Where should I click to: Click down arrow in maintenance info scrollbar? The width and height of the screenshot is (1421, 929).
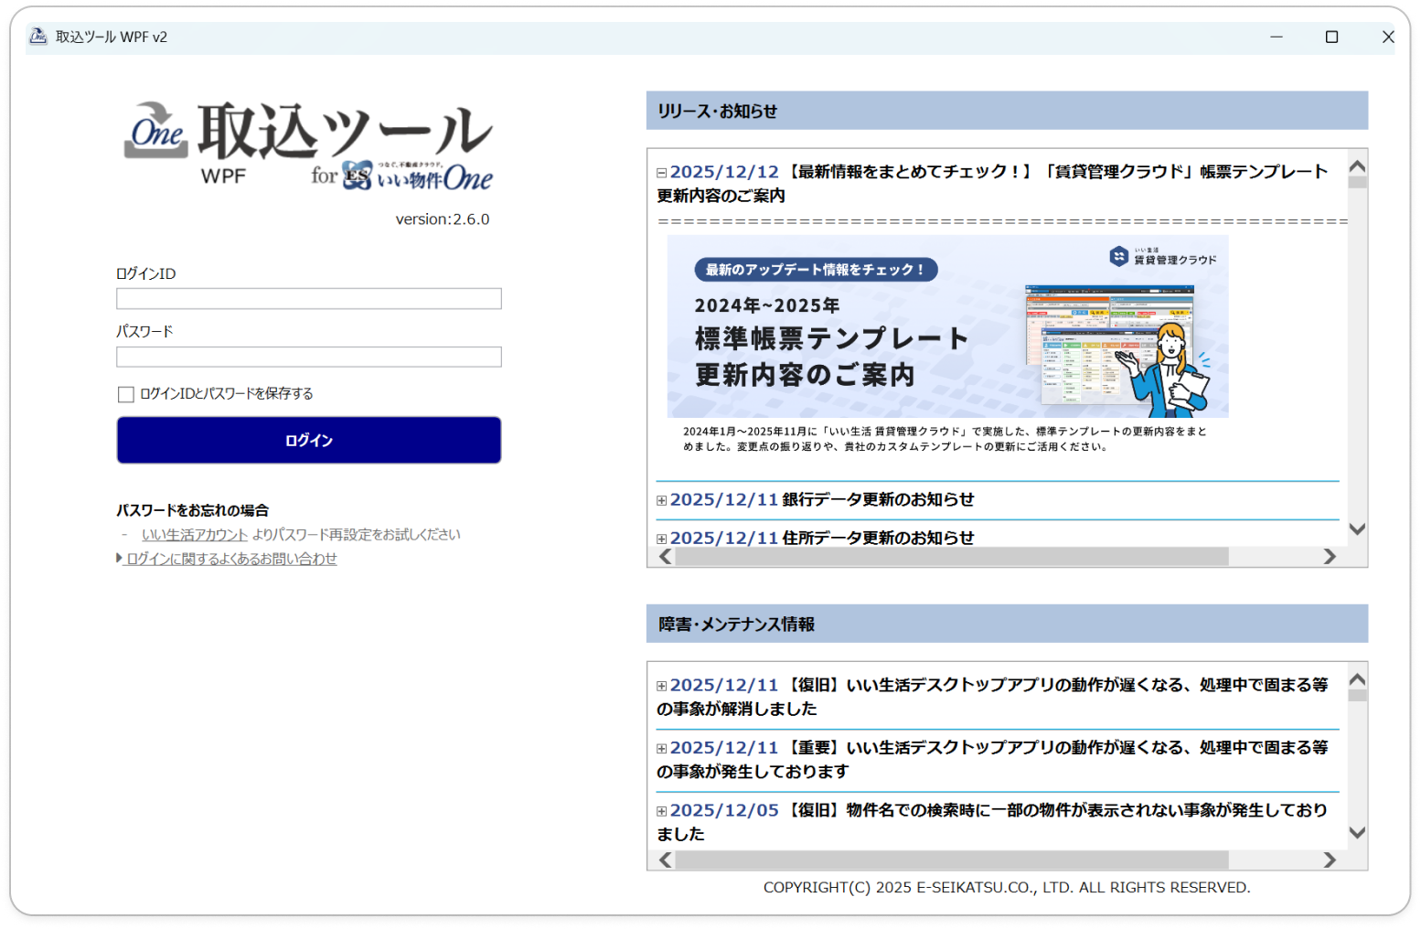1358,833
